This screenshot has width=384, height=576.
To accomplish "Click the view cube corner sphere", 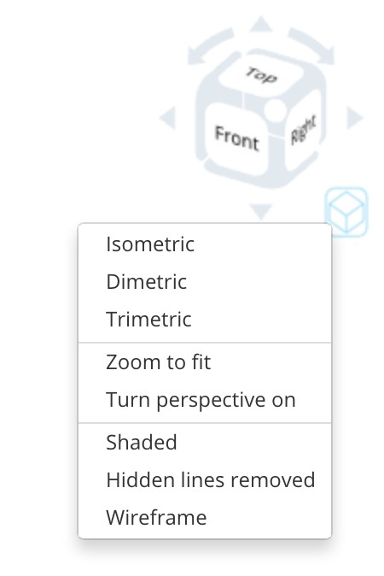I will click(x=274, y=109).
